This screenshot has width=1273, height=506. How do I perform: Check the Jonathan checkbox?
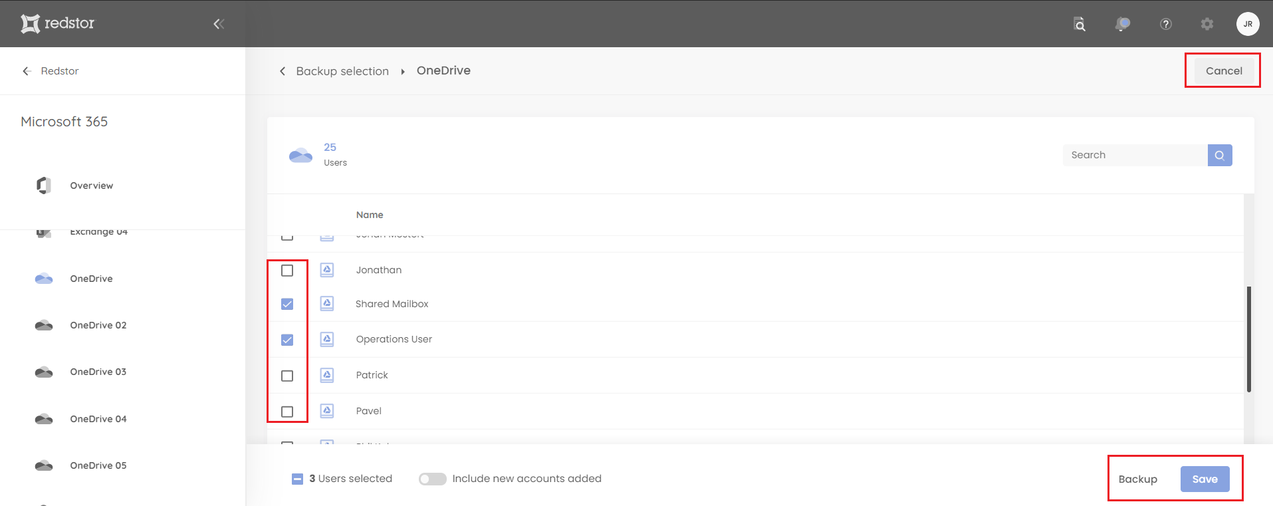pyautogui.click(x=287, y=271)
